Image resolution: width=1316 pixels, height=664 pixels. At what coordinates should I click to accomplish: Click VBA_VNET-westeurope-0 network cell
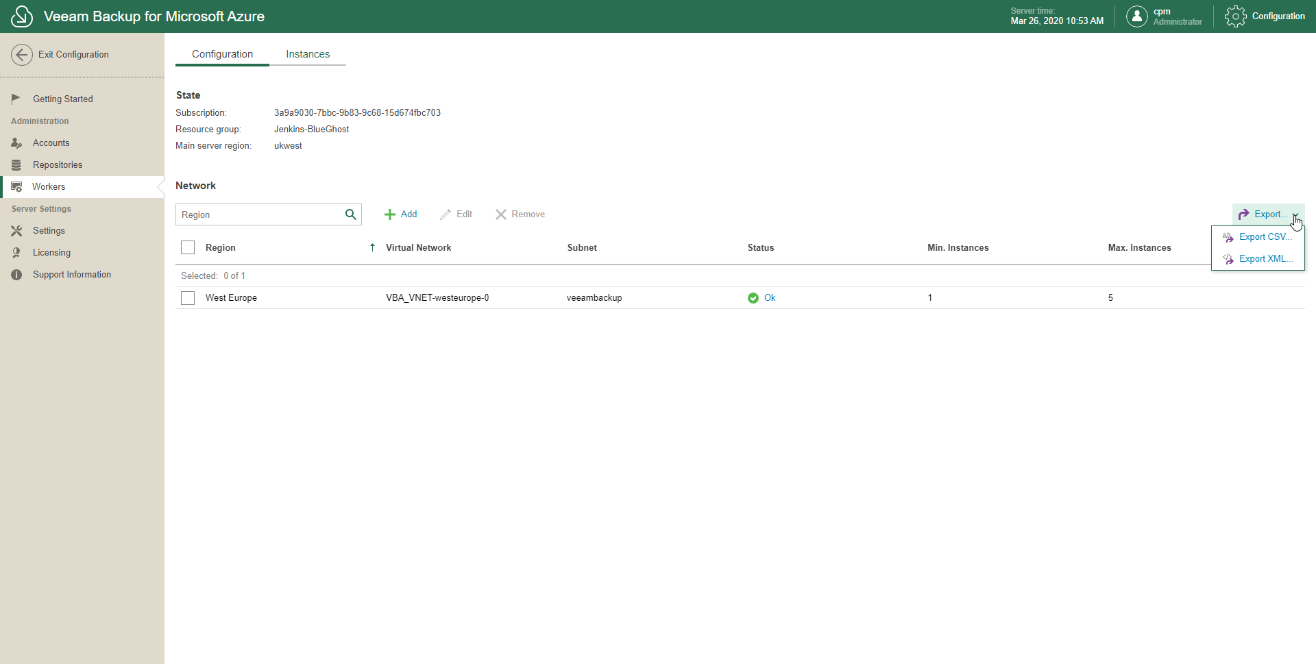(x=437, y=298)
